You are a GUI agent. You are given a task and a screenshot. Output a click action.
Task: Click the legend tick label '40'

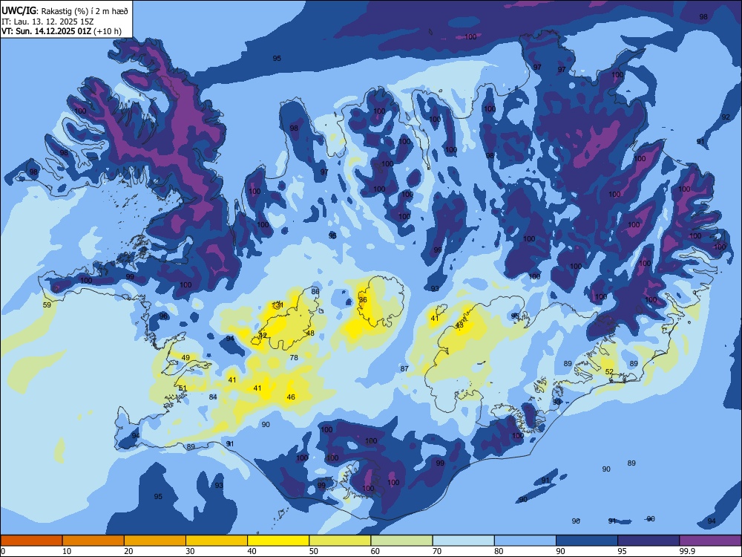(x=252, y=551)
